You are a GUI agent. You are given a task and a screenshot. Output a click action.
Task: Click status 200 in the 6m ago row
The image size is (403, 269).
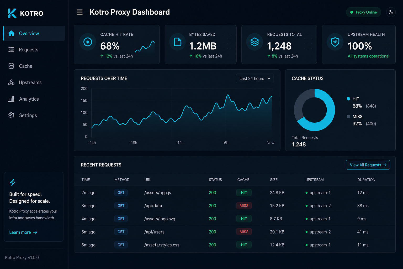(212, 245)
